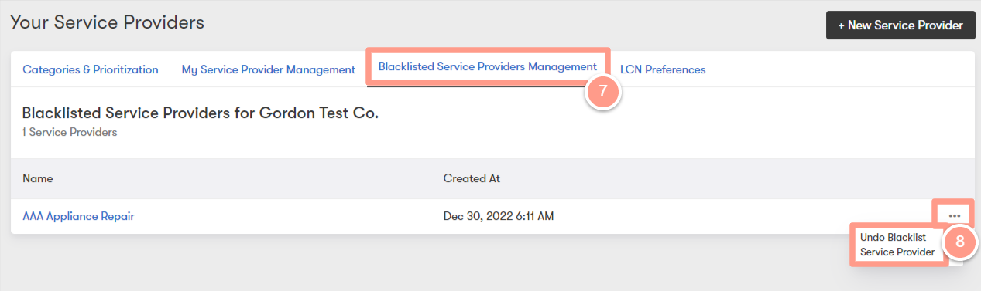Add a new service provider
Screen dimensions: 981x291
point(900,25)
